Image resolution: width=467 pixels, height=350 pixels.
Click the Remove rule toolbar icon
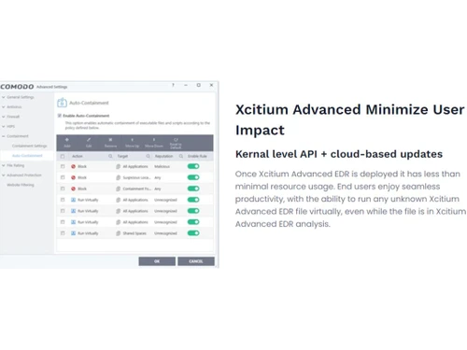click(110, 140)
